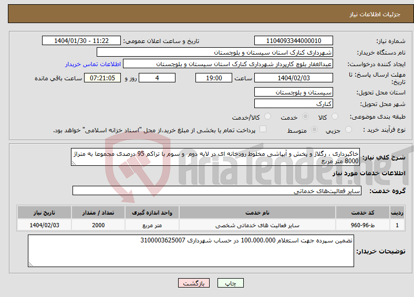Click the remaining time 07:21:05 field
The image size is (414, 297).
102,78
